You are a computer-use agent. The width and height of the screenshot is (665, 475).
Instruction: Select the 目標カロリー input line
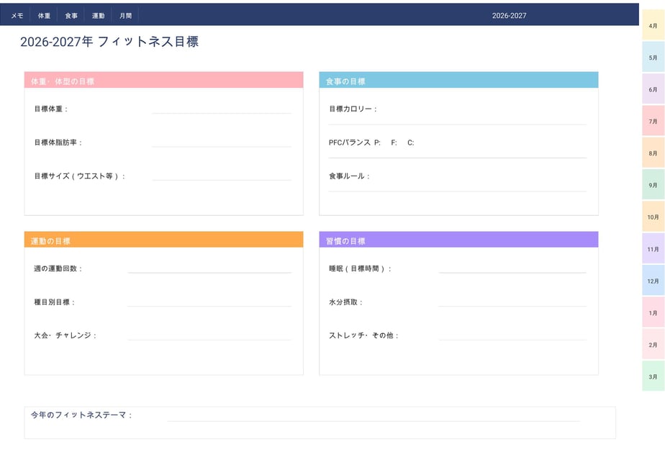point(457,119)
